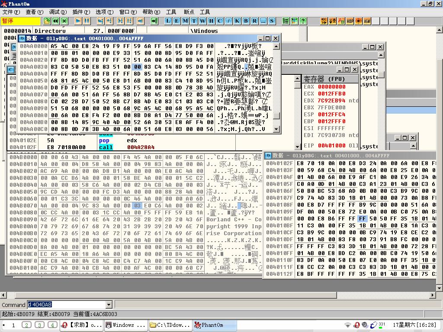443x332 pixels.
Task: Click virtual desktop 2 button in taskbar
Action: (x=26, y=325)
